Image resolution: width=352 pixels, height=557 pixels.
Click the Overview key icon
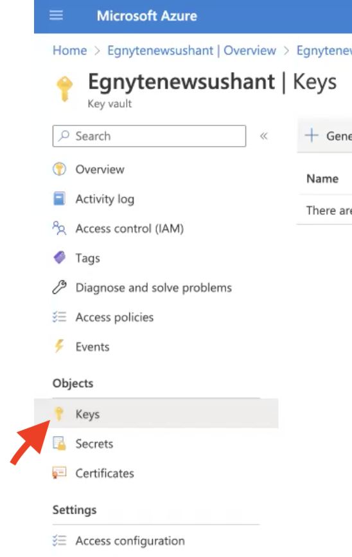(x=59, y=169)
